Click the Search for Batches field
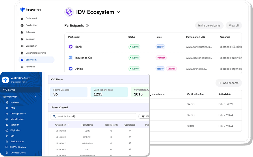The image size is (253, 157). click(93, 116)
